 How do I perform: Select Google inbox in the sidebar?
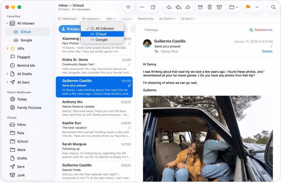point(28,40)
